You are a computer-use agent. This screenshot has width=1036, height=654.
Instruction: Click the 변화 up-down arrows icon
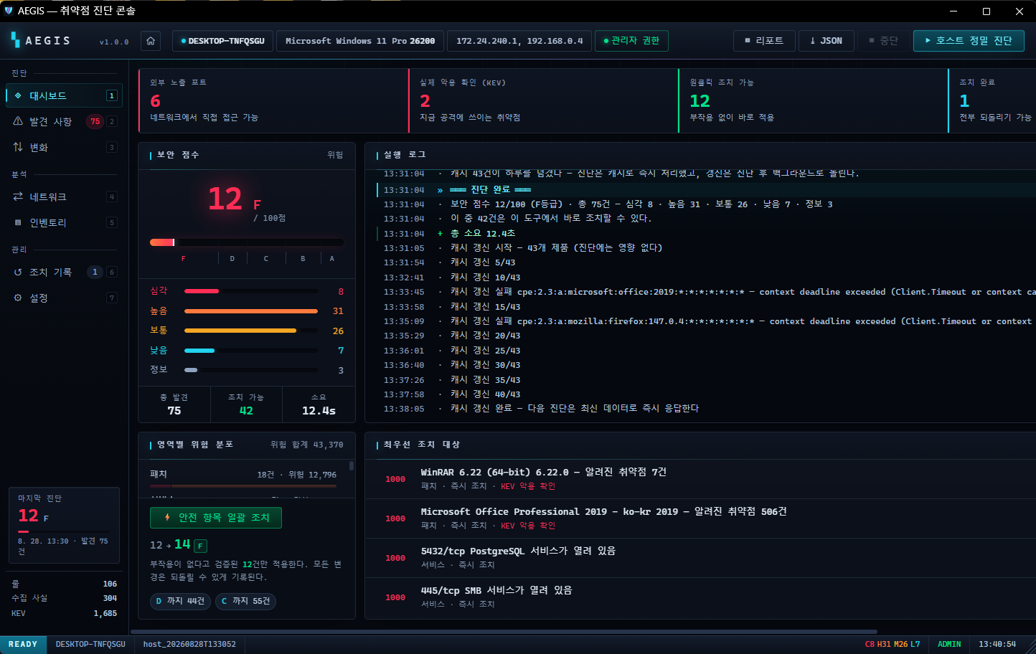click(18, 147)
